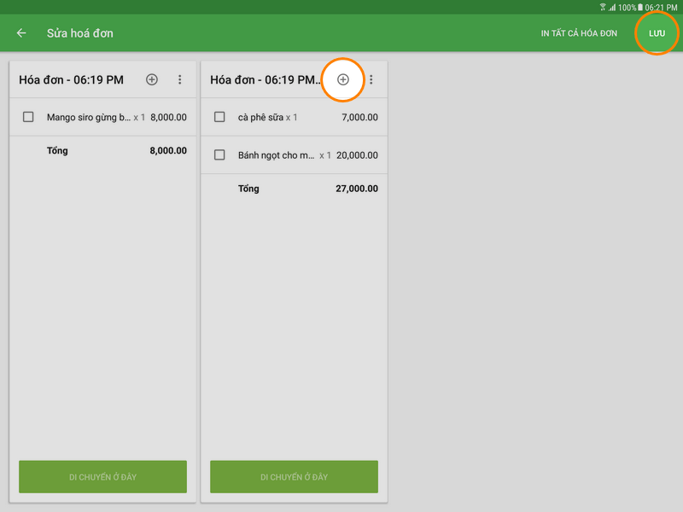Click the 27,000.00 total amount

click(x=357, y=189)
